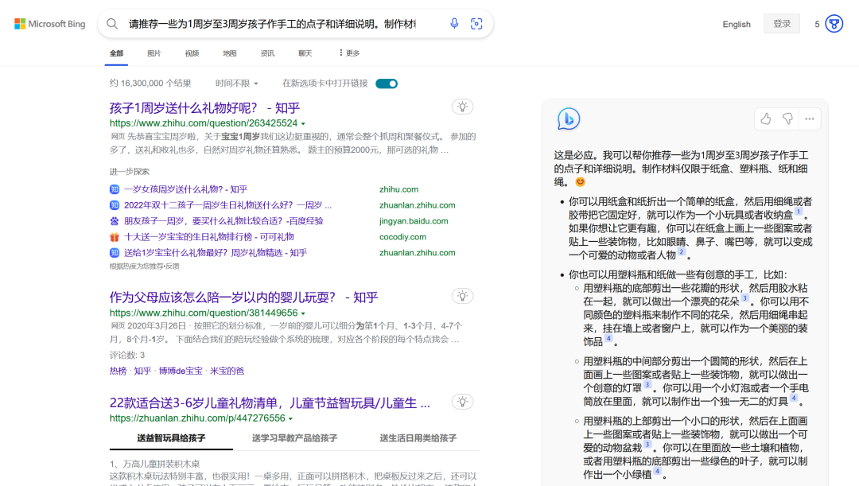Open the chat panel three-dots menu

(809, 119)
